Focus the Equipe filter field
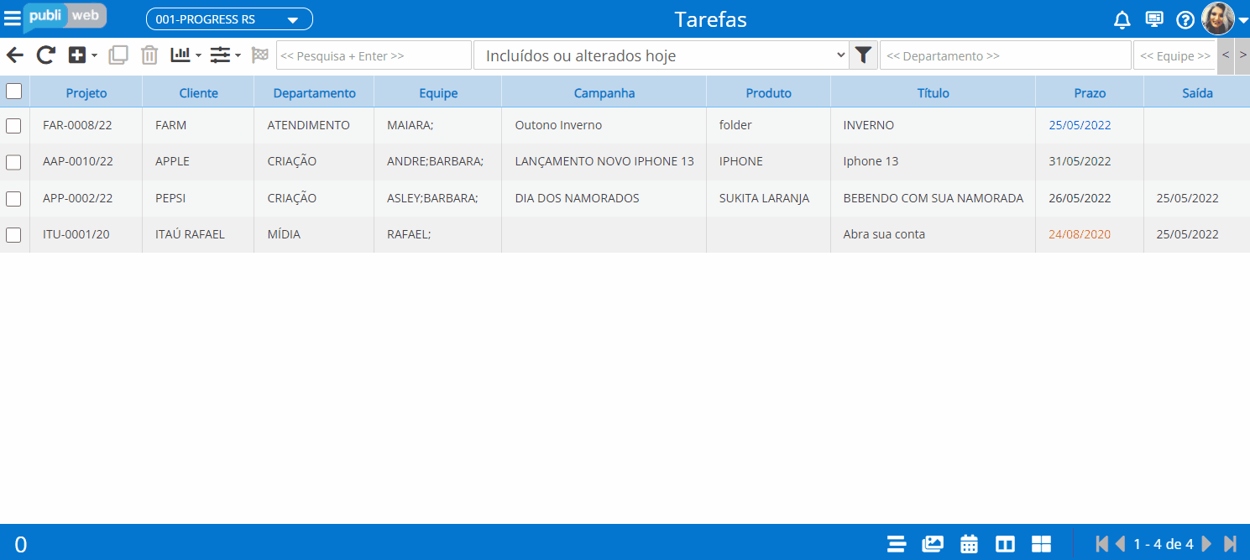The height and width of the screenshot is (560, 1250). tap(1174, 55)
